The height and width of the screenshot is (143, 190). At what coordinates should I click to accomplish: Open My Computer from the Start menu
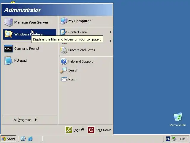pos(86,21)
